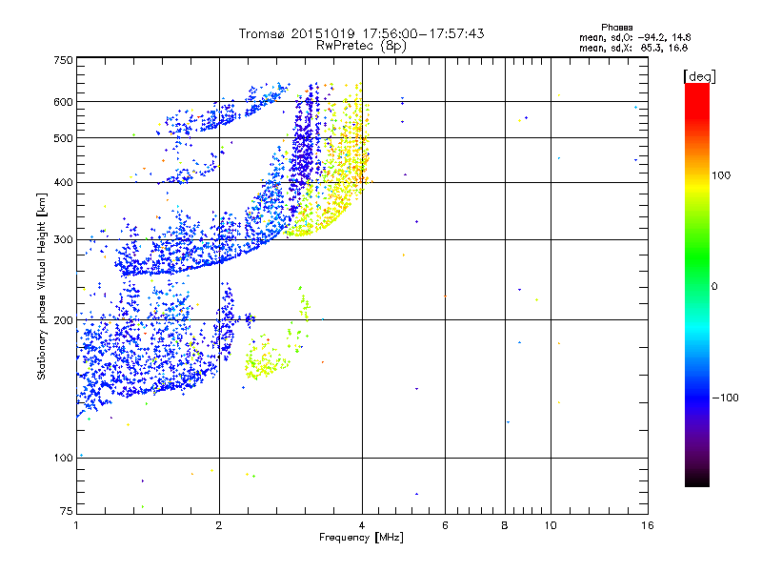Click the '2' x-axis tick label
The height and width of the screenshot is (572, 762).
219,525
